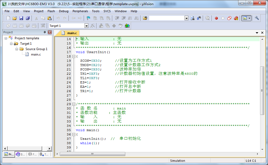Create a new file with the New icon
Image resolution: width=268 pixels, height=165 pixels.
pyautogui.click(x=8, y=18)
